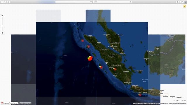Go forward using Safari's forward arrow
The height and width of the screenshot is (105, 187).
5,2
